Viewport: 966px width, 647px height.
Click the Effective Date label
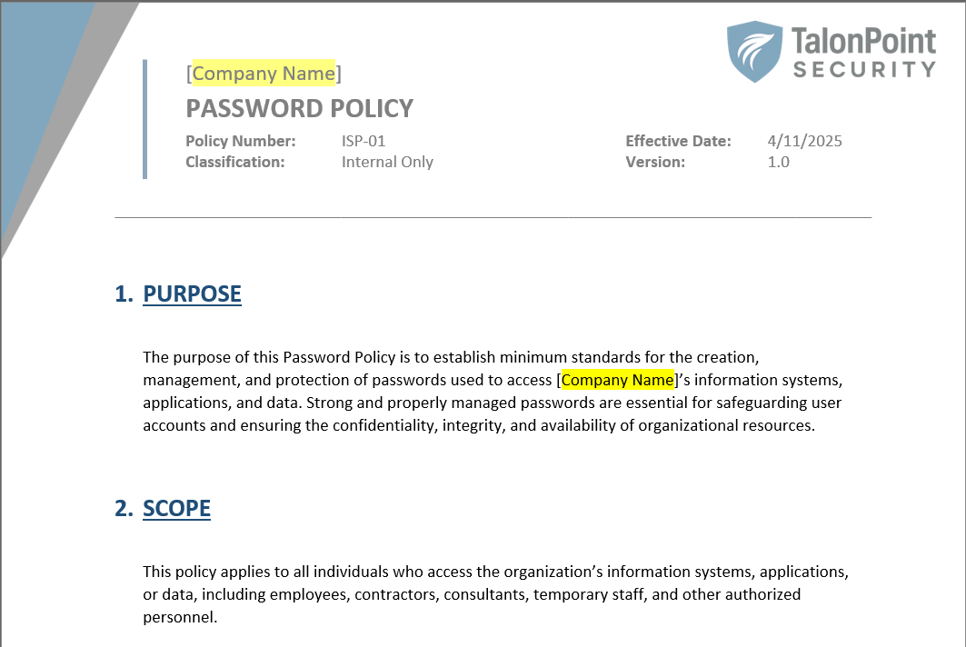click(x=678, y=141)
